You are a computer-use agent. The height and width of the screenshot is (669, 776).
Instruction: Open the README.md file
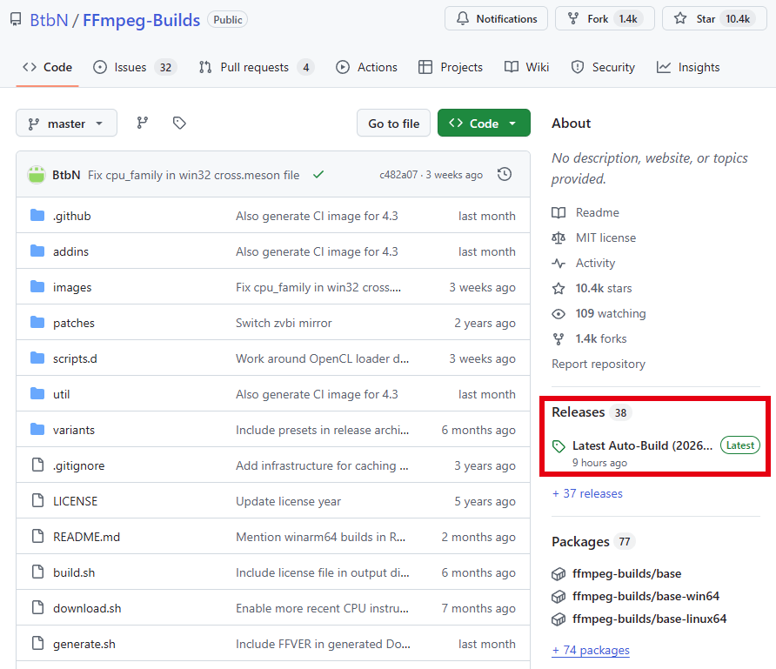86,537
